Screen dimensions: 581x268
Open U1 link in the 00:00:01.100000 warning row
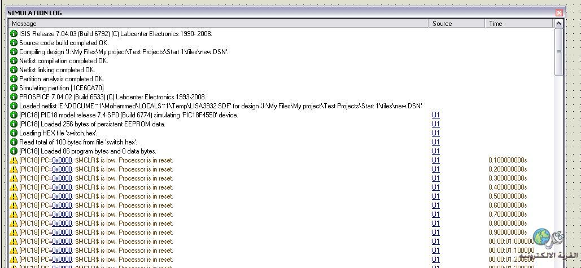(x=436, y=251)
